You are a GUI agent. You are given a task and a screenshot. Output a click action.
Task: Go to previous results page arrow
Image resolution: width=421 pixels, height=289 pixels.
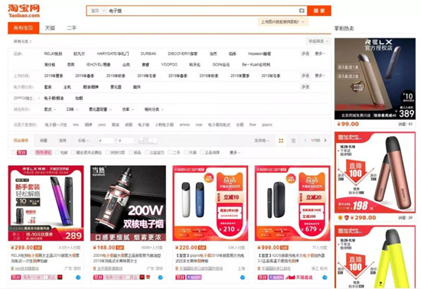[x=305, y=140]
